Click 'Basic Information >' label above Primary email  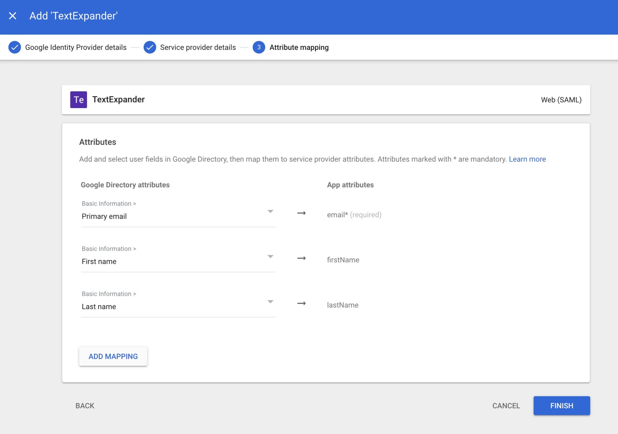pos(109,204)
